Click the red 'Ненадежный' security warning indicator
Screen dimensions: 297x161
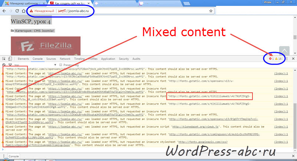(42, 11)
